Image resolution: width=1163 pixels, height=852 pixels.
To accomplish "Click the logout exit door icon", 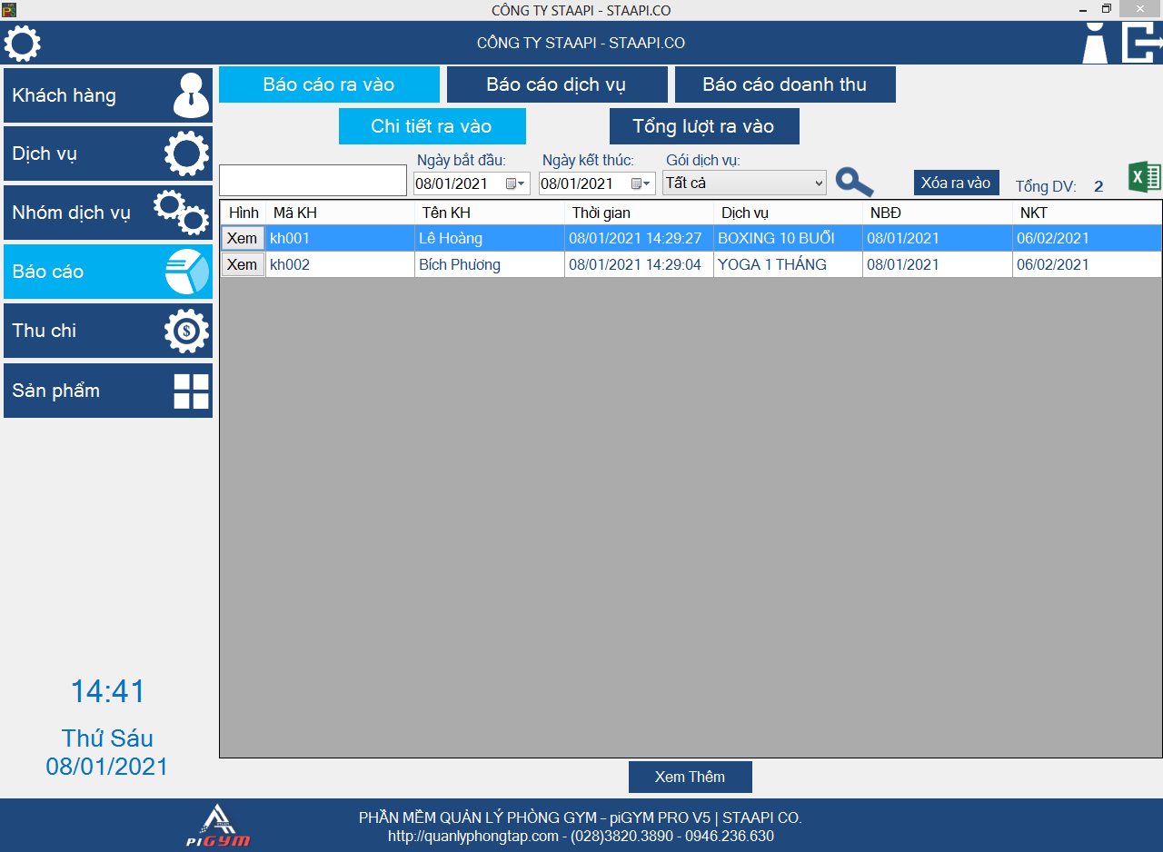I will [x=1141, y=44].
